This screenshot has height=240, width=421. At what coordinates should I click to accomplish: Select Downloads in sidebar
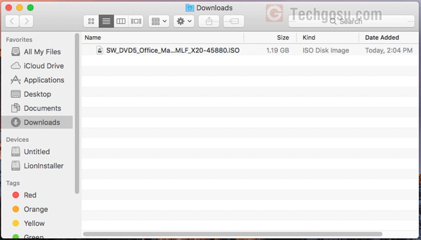click(x=37, y=122)
